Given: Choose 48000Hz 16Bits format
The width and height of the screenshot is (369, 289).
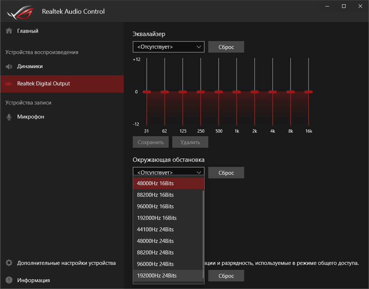Looking at the screenshot, I should [169, 183].
